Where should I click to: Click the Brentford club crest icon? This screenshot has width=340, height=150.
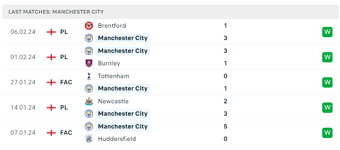[x=89, y=26]
